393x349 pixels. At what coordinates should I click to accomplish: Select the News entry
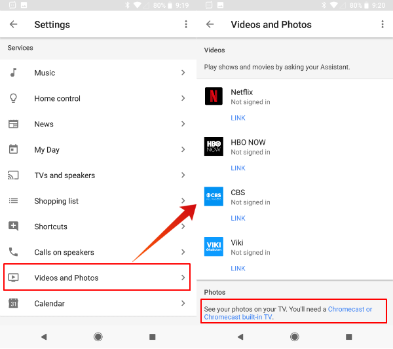tap(98, 124)
